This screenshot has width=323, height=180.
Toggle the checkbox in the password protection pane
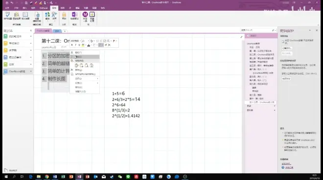click(283, 41)
